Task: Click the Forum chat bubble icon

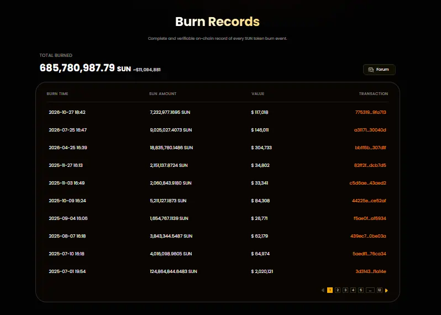Action: 371,70
